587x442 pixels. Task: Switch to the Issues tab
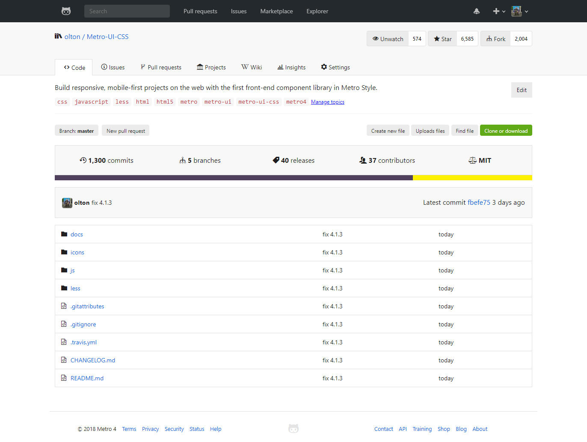coord(113,67)
